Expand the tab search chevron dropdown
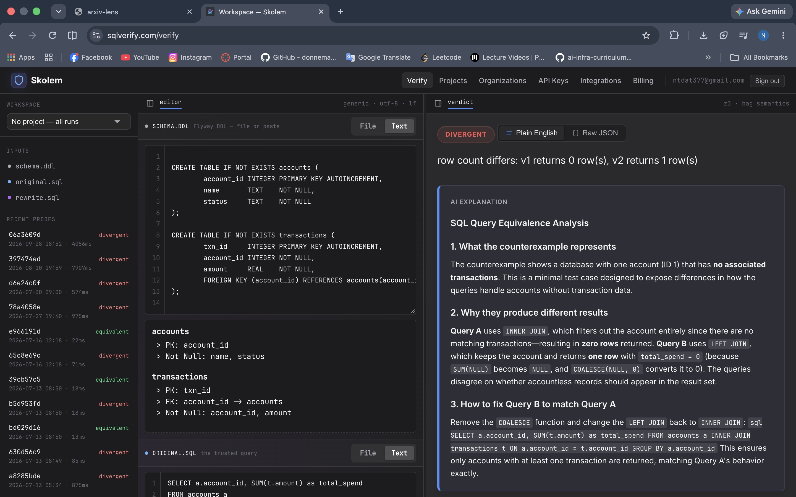The height and width of the screenshot is (497, 796). (59, 12)
